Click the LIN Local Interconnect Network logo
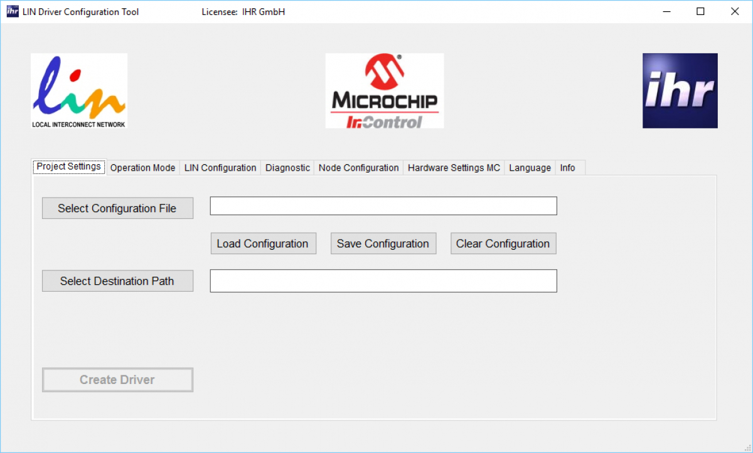Viewport: 753px width, 453px height. (78, 90)
